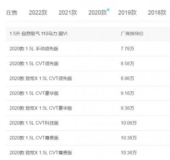Open 2020款 1.5L CVT豪华版 model

tap(34, 93)
